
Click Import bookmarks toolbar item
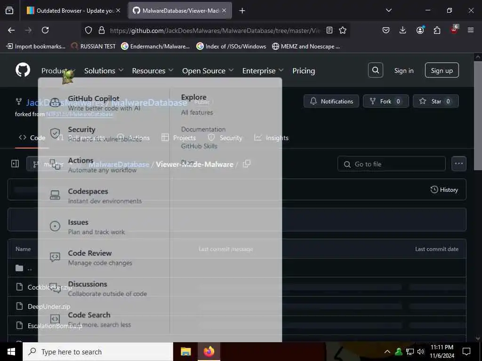pyautogui.click(x=36, y=47)
